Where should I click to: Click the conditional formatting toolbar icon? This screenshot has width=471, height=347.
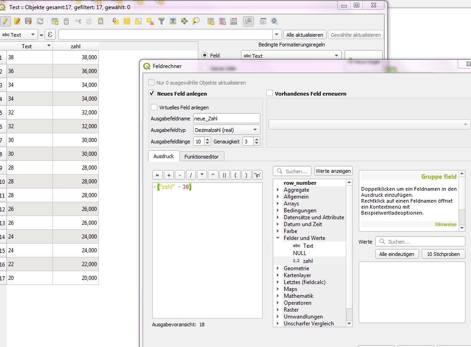[x=248, y=21]
